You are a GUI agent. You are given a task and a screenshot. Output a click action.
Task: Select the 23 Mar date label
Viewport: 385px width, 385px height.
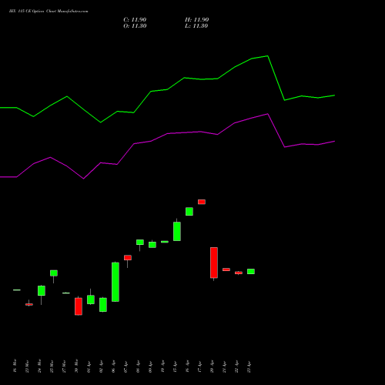[27, 367]
